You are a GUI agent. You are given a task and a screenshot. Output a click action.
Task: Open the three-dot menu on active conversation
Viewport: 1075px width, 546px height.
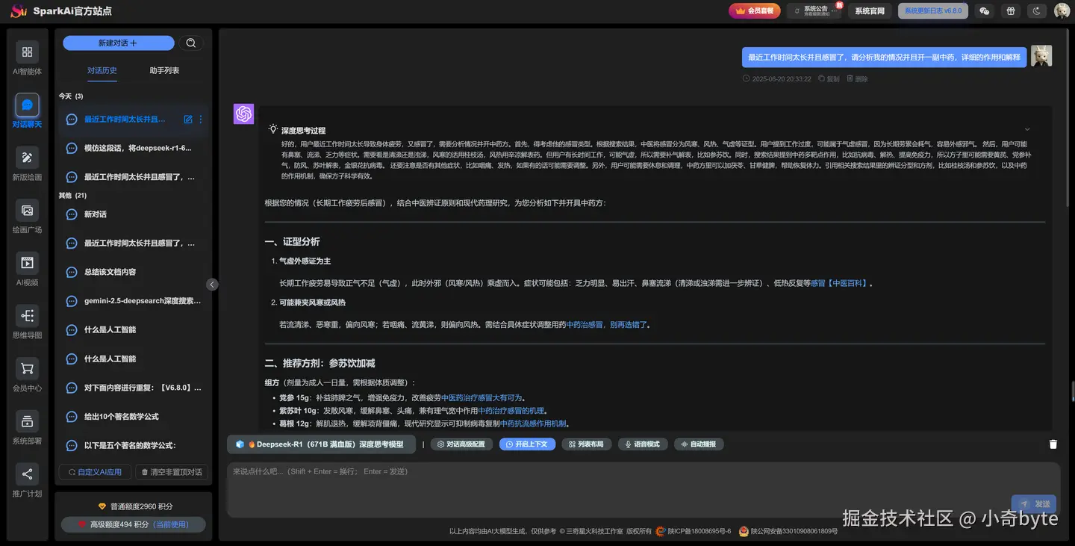200,120
